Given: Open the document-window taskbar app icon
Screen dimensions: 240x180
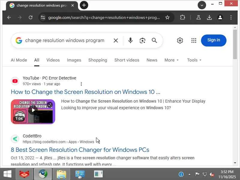Looking at the screenshot, I should (x=98, y=174).
